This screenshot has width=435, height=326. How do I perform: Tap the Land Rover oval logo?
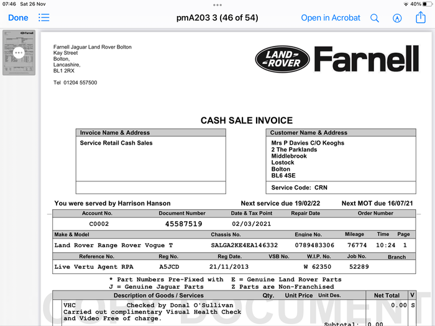point(282,59)
